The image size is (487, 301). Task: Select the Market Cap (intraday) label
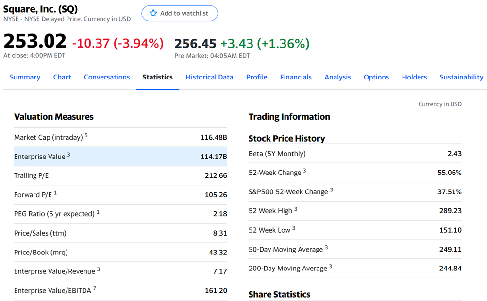click(x=49, y=137)
